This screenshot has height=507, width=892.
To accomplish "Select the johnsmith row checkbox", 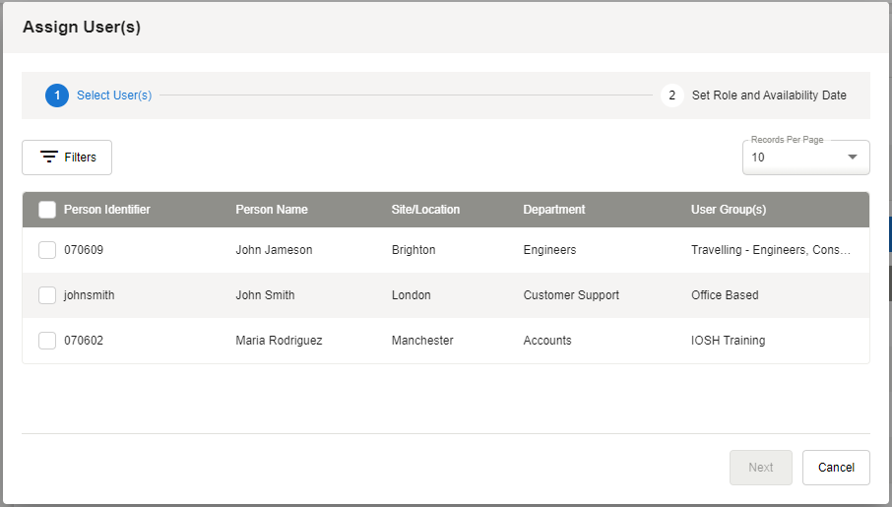I will coord(47,295).
